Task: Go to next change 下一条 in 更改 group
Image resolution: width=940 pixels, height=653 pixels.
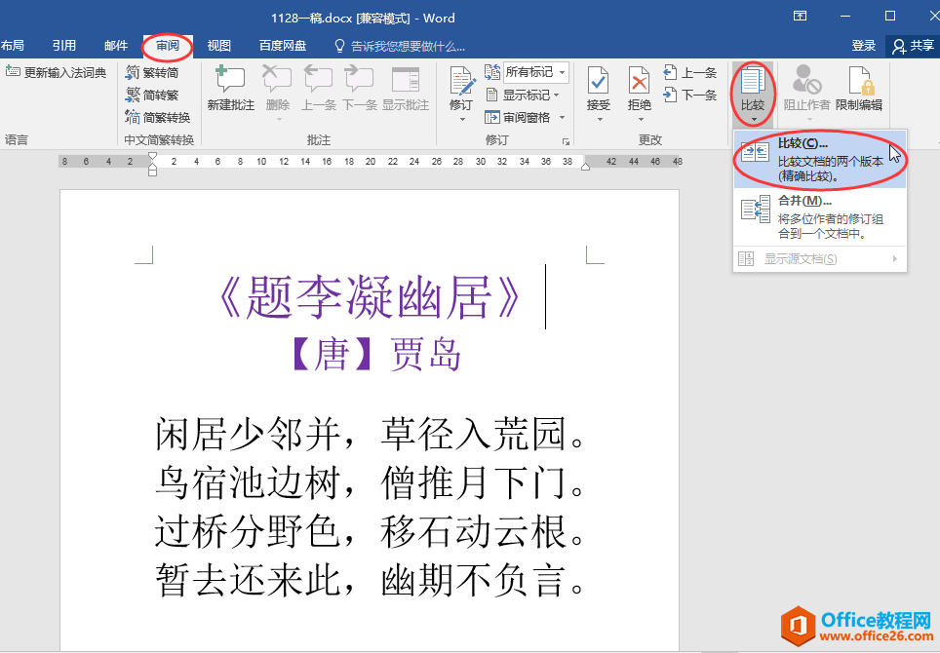Action: click(690, 95)
